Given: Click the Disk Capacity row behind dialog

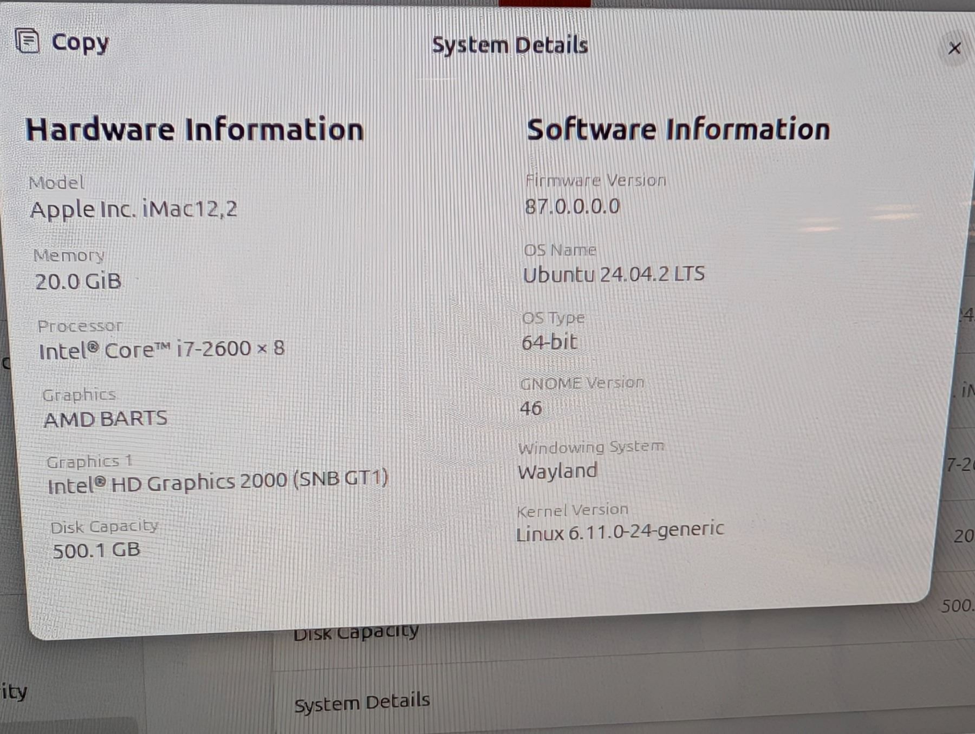Looking at the screenshot, I should click(356, 633).
